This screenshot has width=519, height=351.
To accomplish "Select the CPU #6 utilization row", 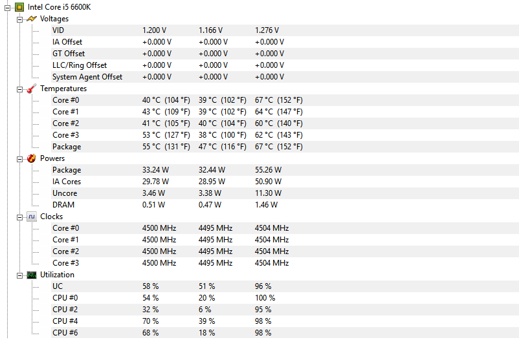I will [x=285, y=333].
